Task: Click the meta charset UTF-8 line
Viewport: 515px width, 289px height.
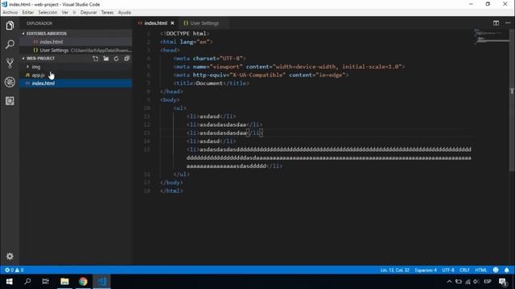Action: pyautogui.click(x=209, y=59)
